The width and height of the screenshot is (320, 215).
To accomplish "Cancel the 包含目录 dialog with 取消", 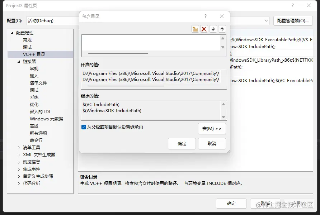I will tap(212, 144).
